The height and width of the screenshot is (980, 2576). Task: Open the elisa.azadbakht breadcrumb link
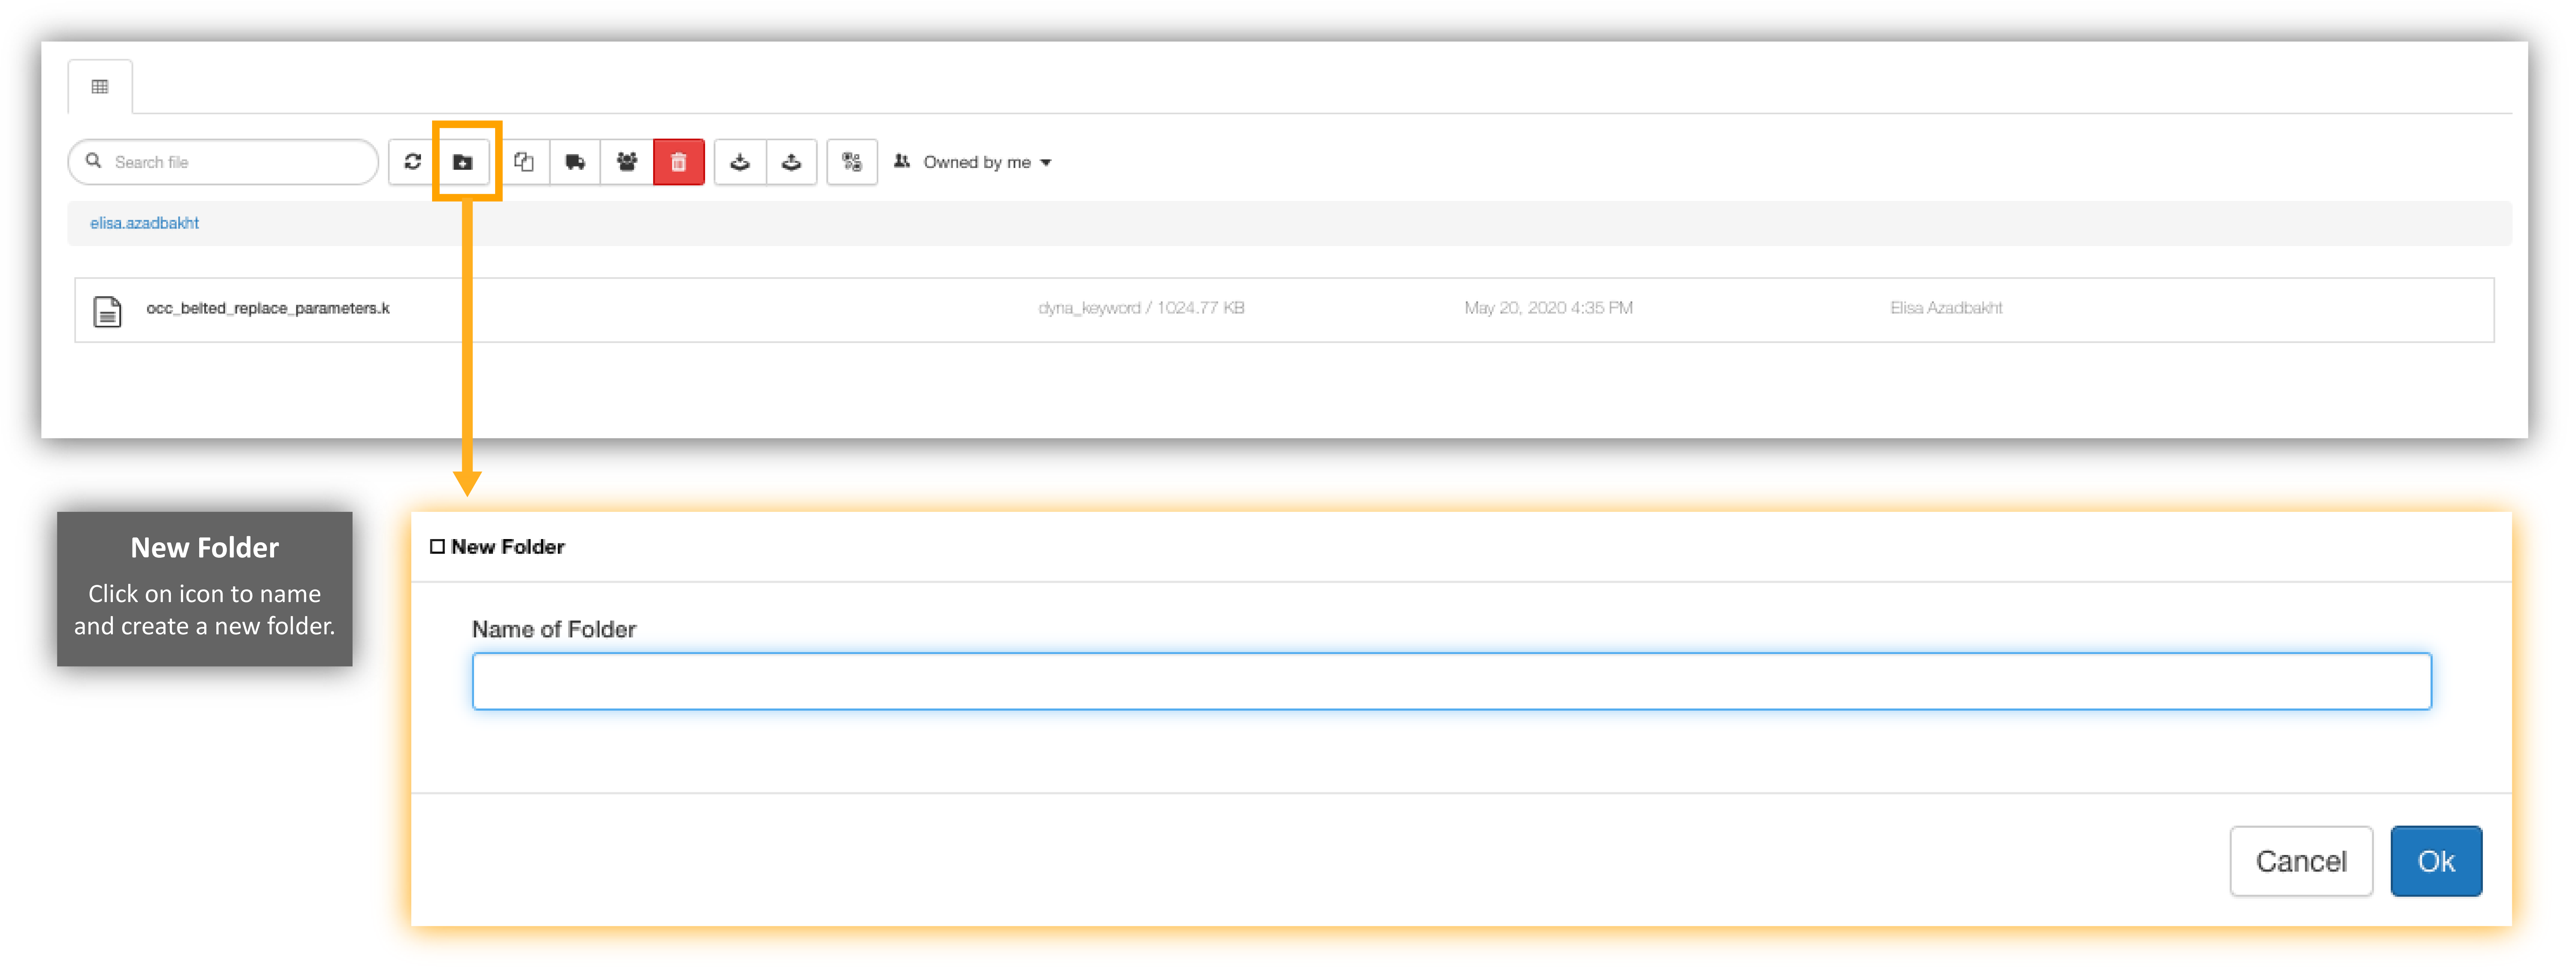[x=145, y=223]
